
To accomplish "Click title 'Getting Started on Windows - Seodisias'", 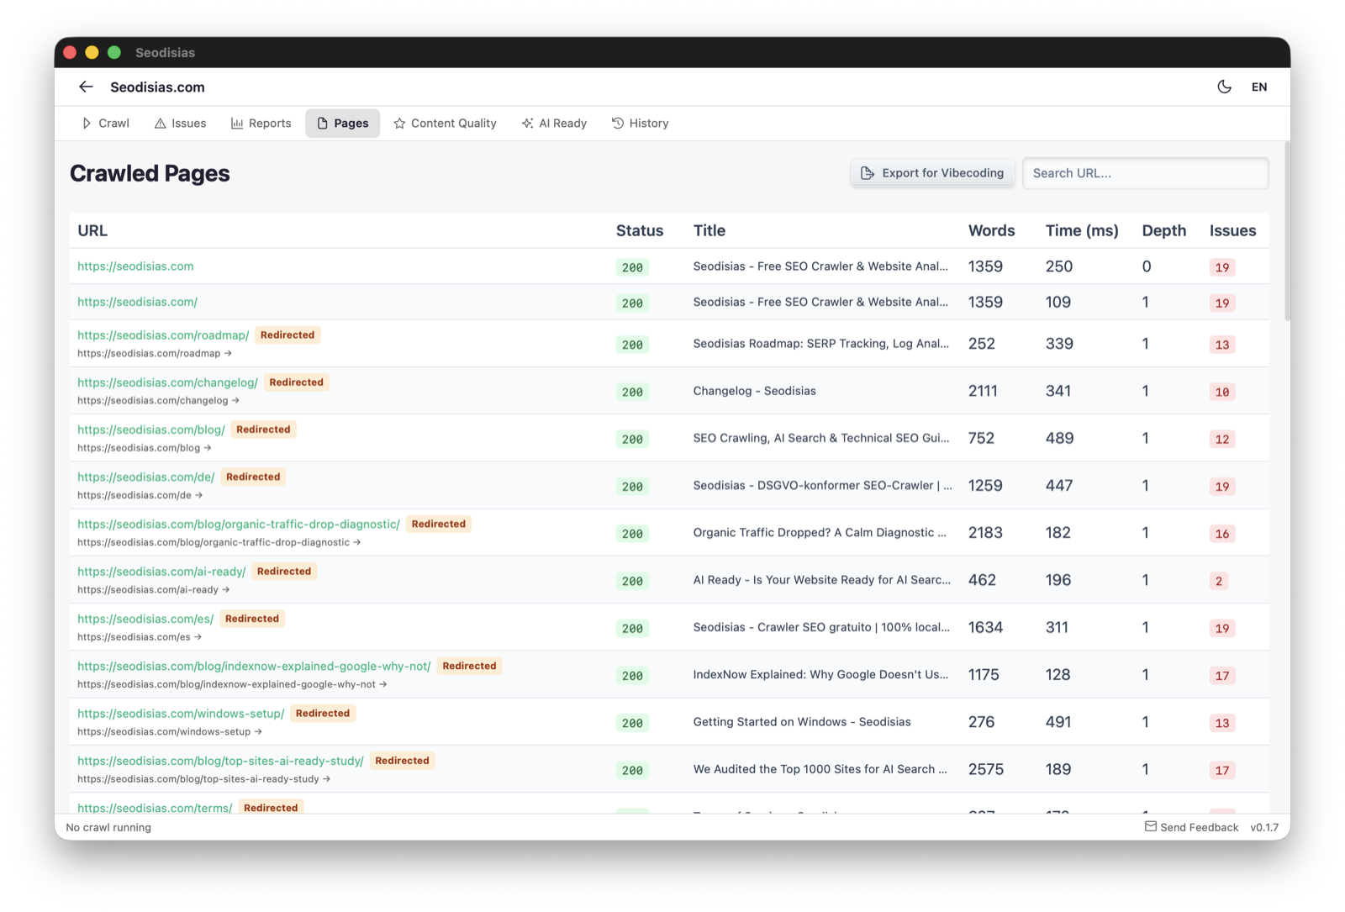I will click(802, 722).
